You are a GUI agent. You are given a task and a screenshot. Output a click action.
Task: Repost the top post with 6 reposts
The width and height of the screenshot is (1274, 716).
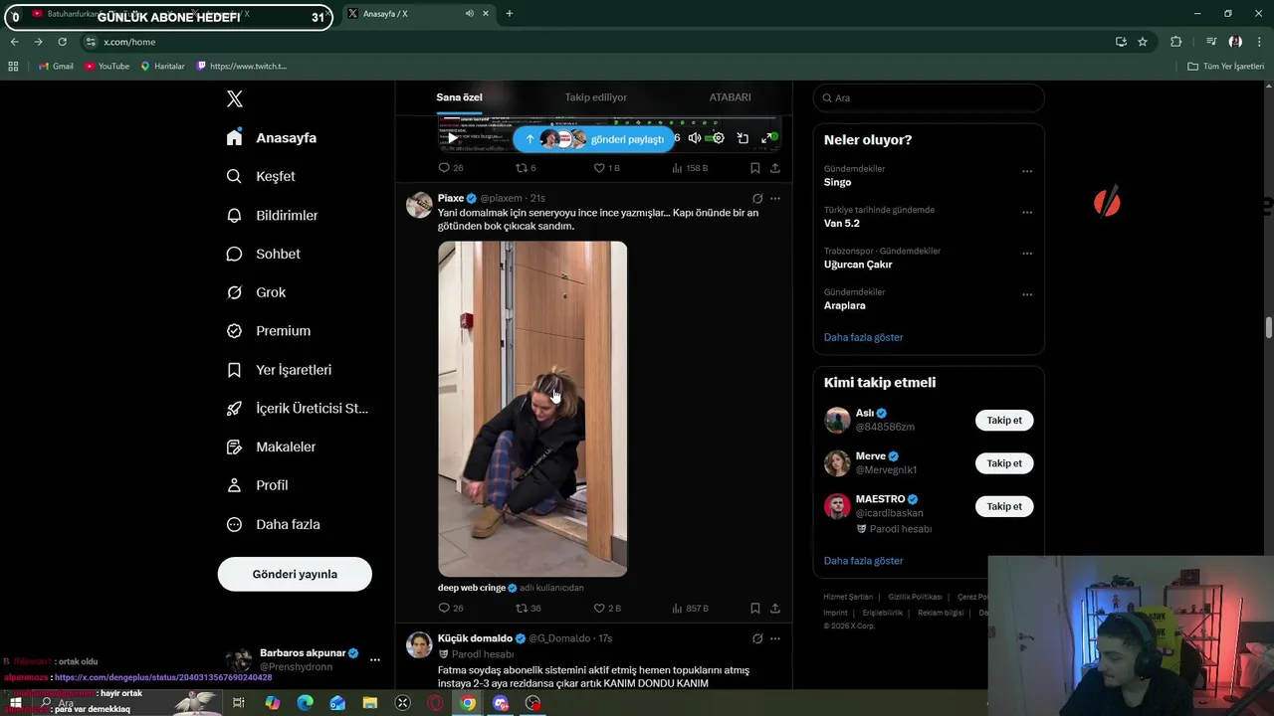pos(526,168)
